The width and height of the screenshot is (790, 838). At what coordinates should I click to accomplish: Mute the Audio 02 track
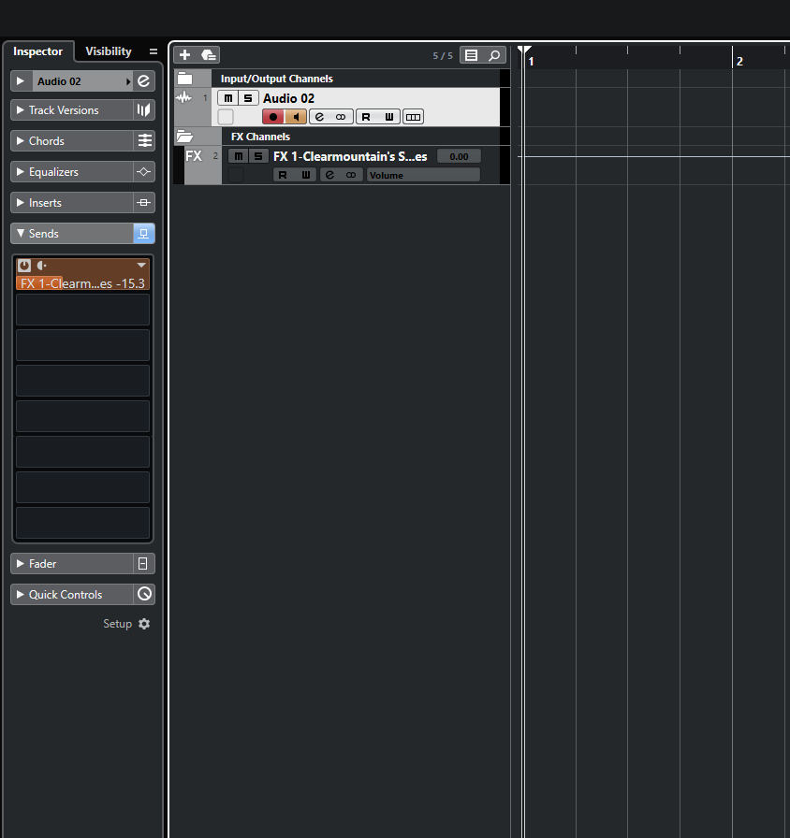point(227,98)
